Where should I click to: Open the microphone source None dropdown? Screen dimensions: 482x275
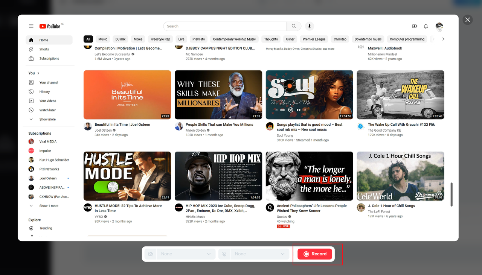tap(259, 254)
